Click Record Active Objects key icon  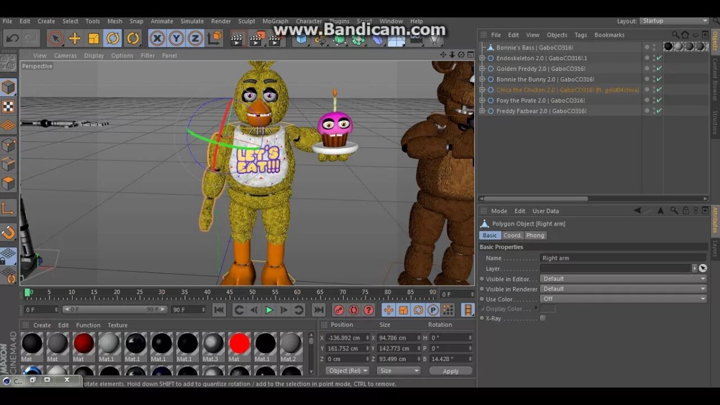point(339,310)
